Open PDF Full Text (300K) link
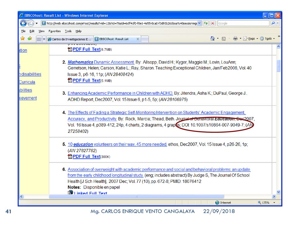The image size is (300, 225). (86, 156)
